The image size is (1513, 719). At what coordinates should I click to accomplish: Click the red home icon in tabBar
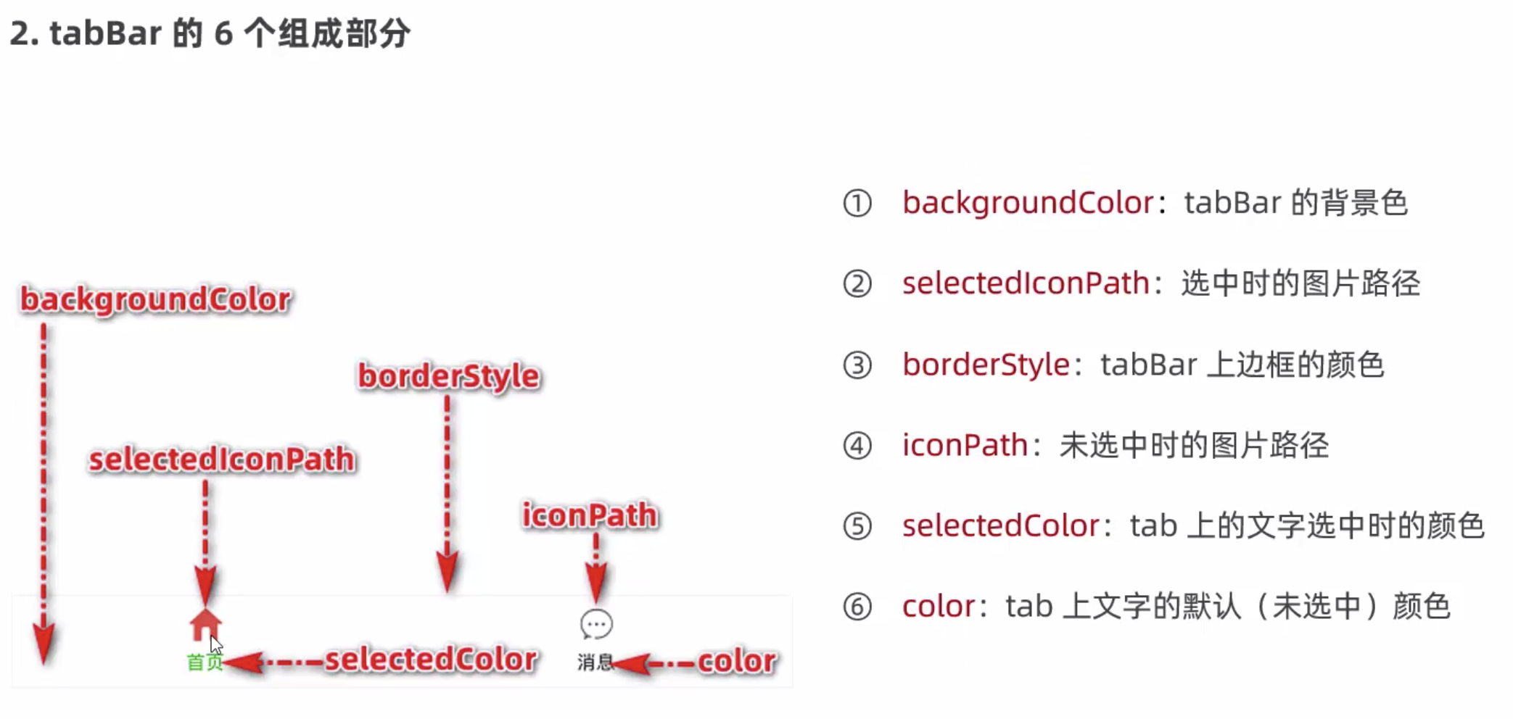[205, 624]
